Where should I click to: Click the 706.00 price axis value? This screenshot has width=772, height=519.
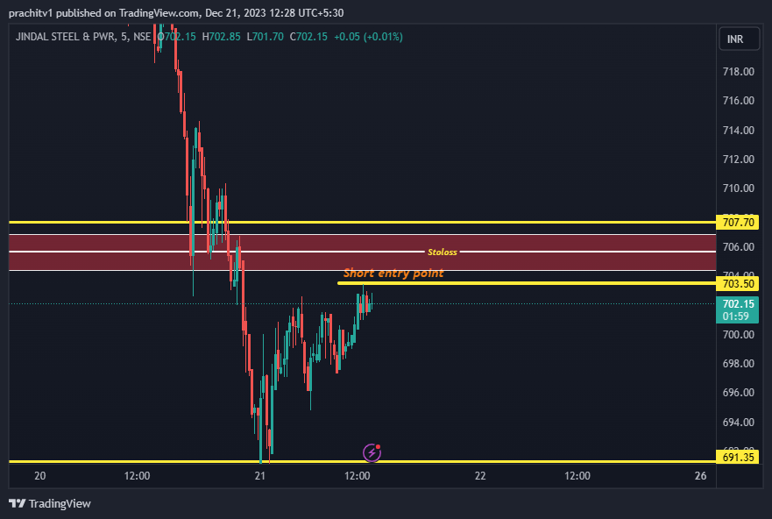(738, 246)
